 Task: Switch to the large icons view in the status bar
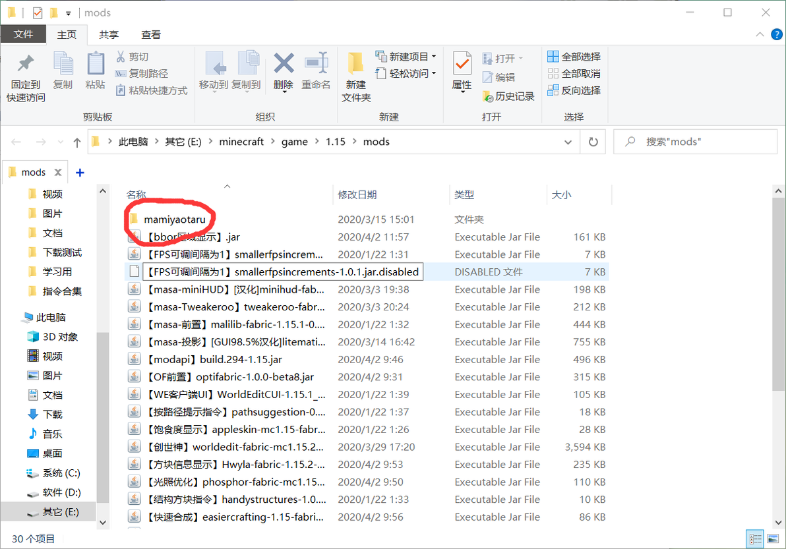click(773, 539)
